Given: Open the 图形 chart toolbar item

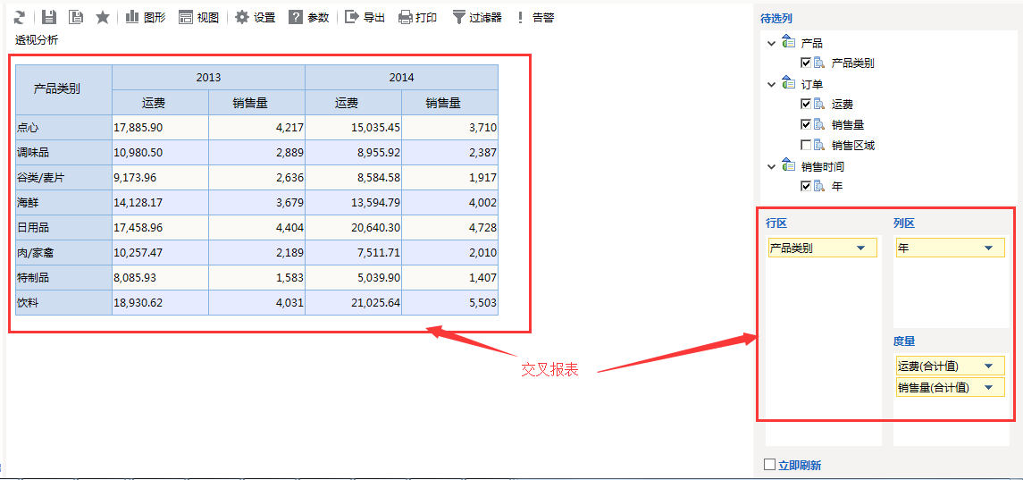Looking at the screenshot, I should point(145,18).
